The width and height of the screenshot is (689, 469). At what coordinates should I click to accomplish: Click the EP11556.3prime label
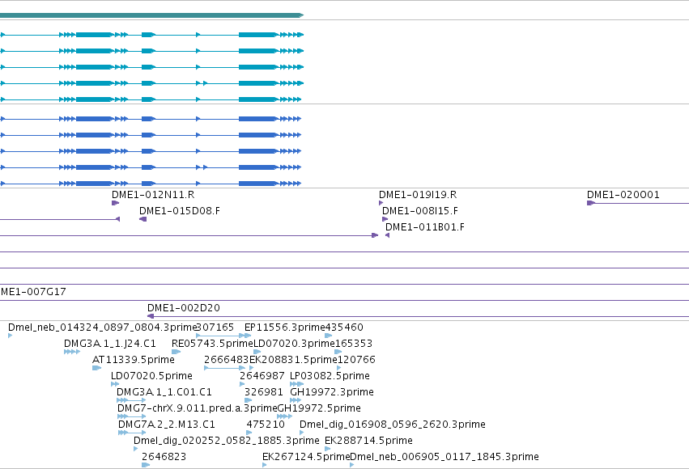pyautogui.click(x=284, y=327)
